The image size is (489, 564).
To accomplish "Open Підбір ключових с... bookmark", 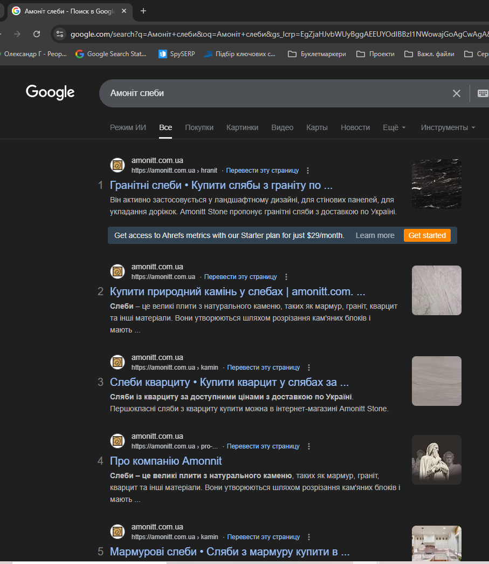I will click(x=240, y=54).
